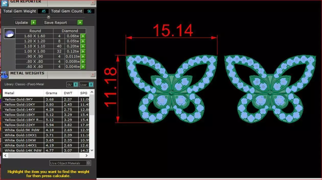322x180 pixels.
Task: Click the Round shape header cell
Action: click(x=35, y=31)
